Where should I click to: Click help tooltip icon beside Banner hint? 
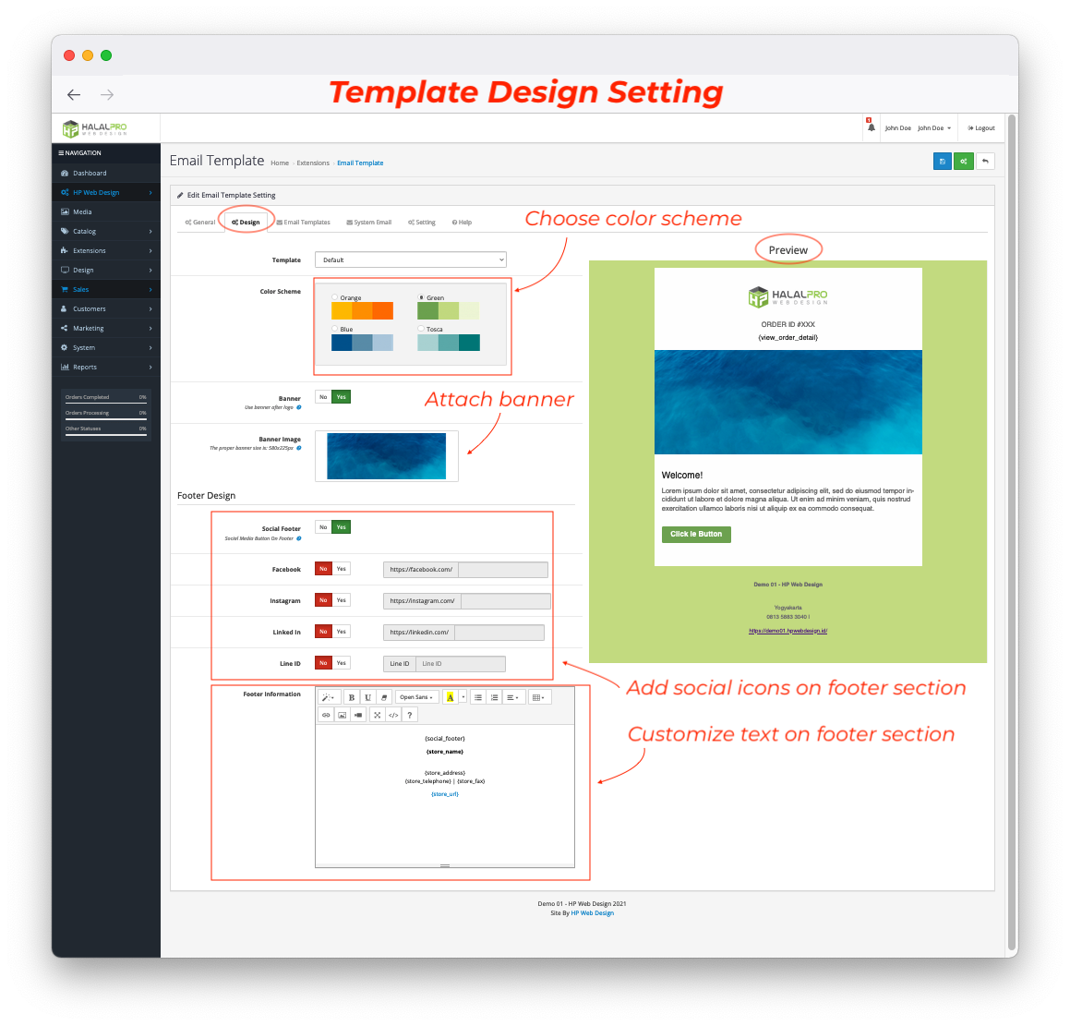pyautogui.click(x=299, y=407)
